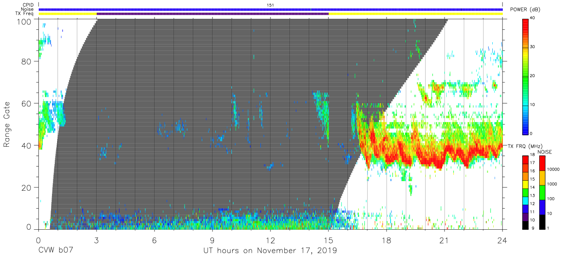Click the y-axis tick label '20'

[x=27, y=188]
